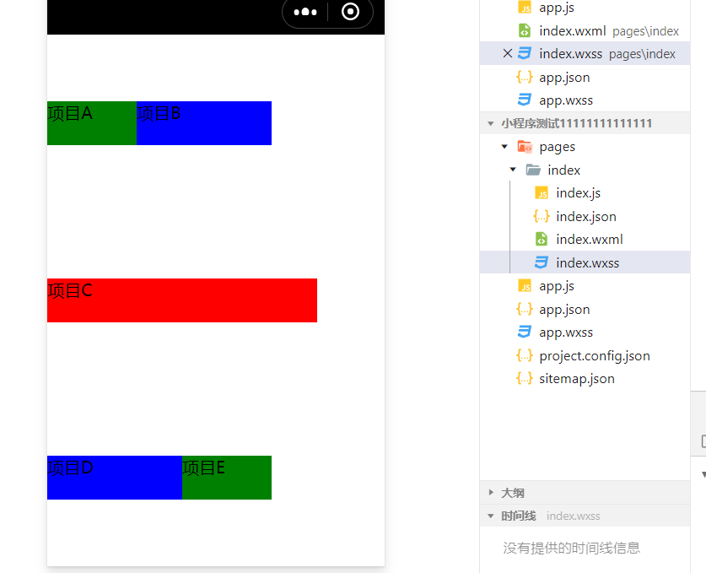The width and height of the screenshot is (706, 573).
Task: Open the mini program more-options dots menu
Action: [305, 12]
